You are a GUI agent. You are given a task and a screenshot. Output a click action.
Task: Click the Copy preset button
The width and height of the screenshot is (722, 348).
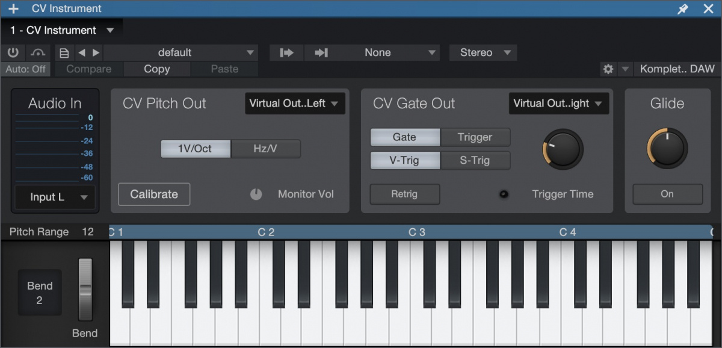[x=156, y=69]
